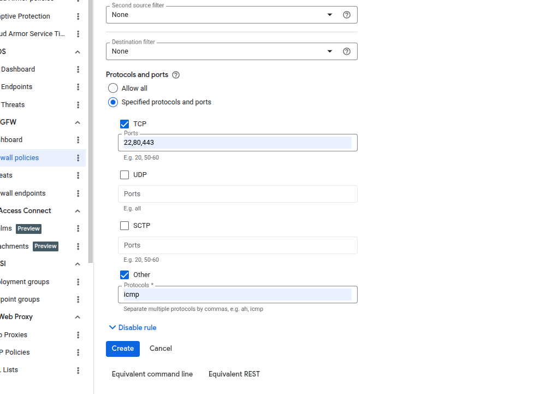The height and width of the screenshot is (394, 534).
Task: Open IDS Threats in sidebar
Action: pyautogui.click(x=13, y=104)
